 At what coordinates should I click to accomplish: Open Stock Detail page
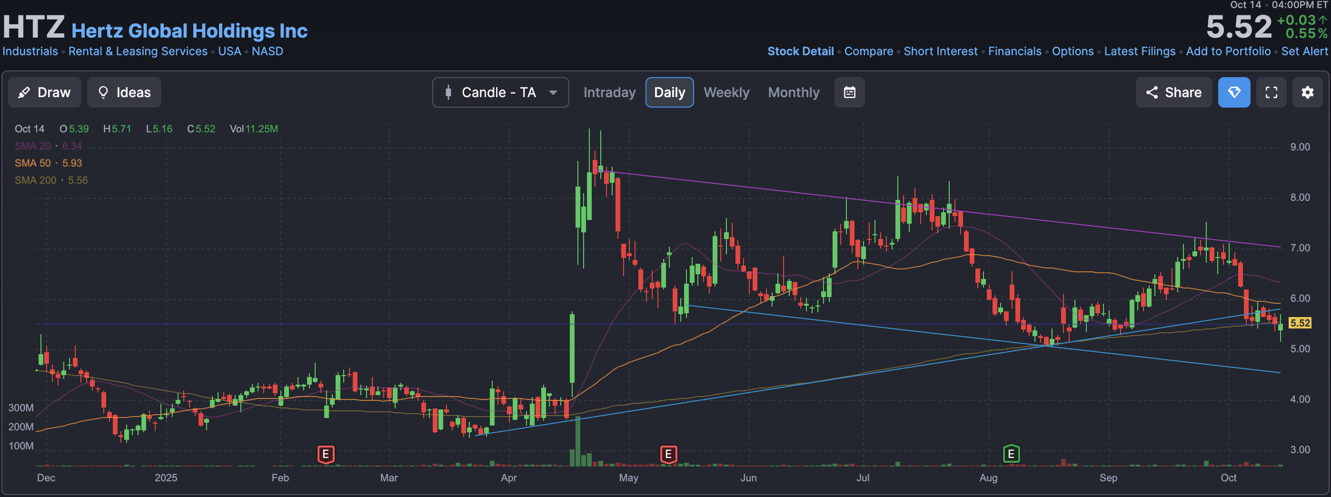coord(800,51)
